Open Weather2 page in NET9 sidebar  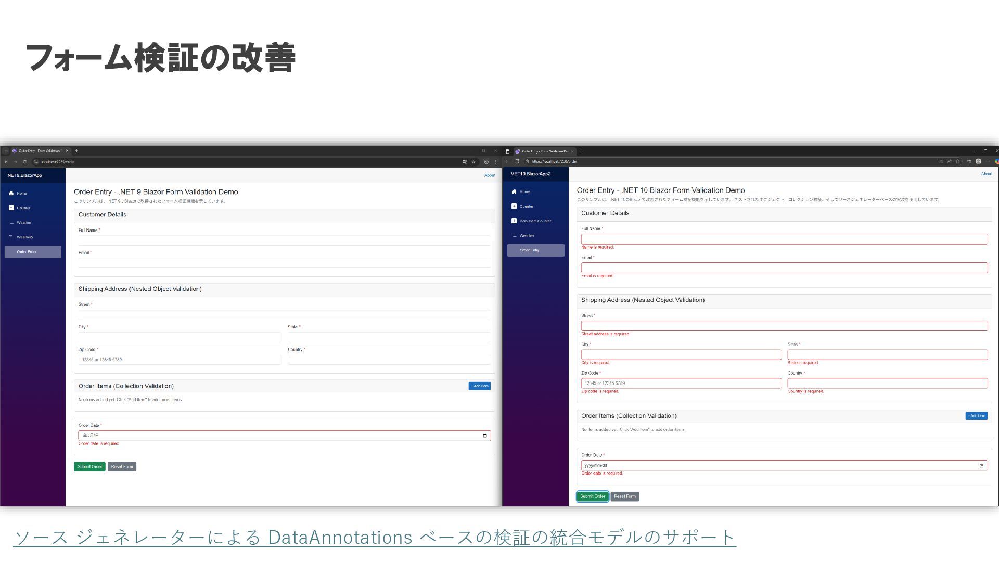(24, 237)
